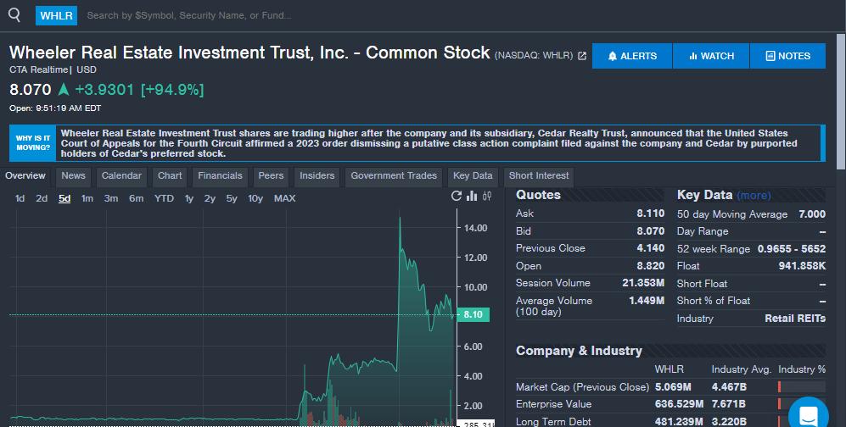Switch to the Chart tab

coord(170,176)
